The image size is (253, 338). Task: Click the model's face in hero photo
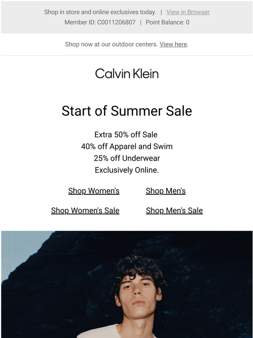(138, 295)
